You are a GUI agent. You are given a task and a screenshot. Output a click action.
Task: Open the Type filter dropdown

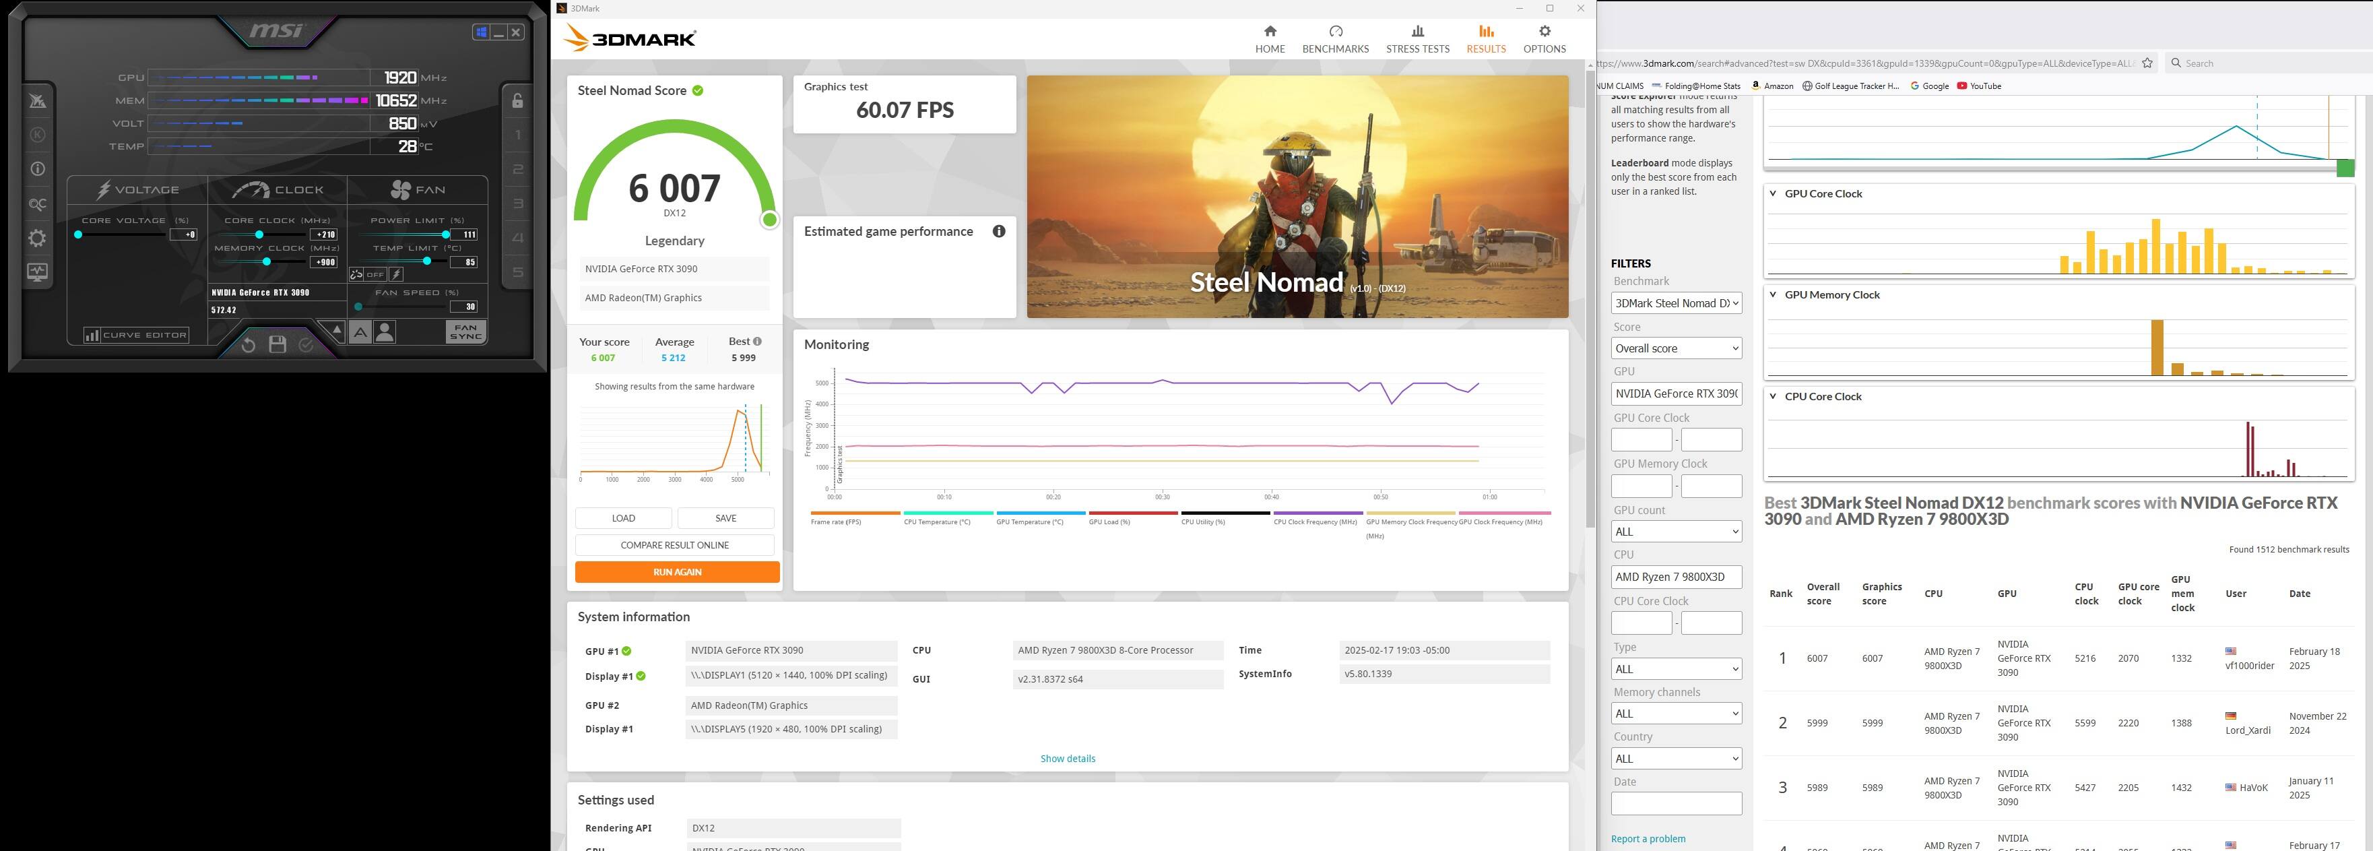1676,669
